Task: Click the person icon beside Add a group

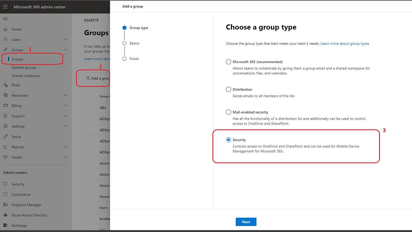Action: (88, 78)
